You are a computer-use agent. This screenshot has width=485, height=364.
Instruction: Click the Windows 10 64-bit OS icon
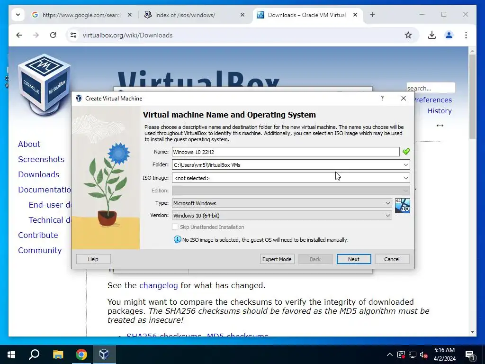403,206
